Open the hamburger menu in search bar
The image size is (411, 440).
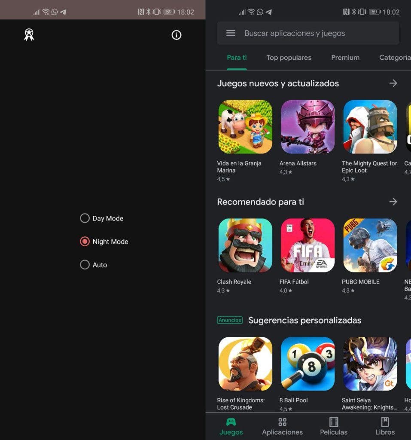tap(231, 33)
